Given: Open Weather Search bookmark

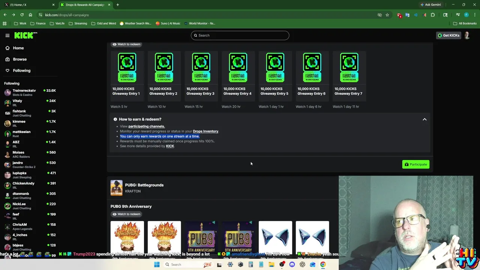Looking at the screenshot, I should 135,23.
